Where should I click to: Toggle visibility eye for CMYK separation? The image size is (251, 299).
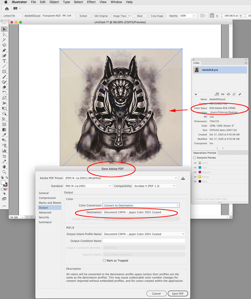[x=195, y=163]
